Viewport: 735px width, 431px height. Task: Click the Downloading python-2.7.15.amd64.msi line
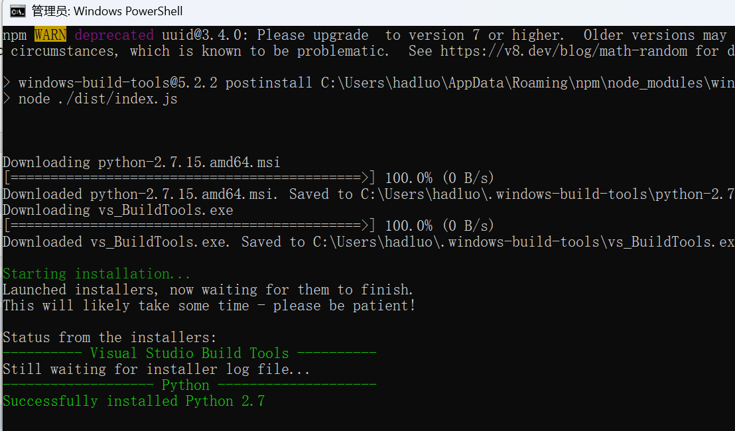click(141, 162)
